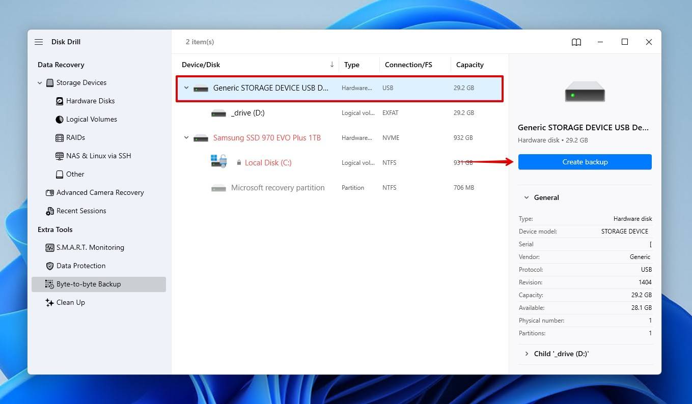Open S.M.A.R.T. Monitoring tool

pos(90,247)
